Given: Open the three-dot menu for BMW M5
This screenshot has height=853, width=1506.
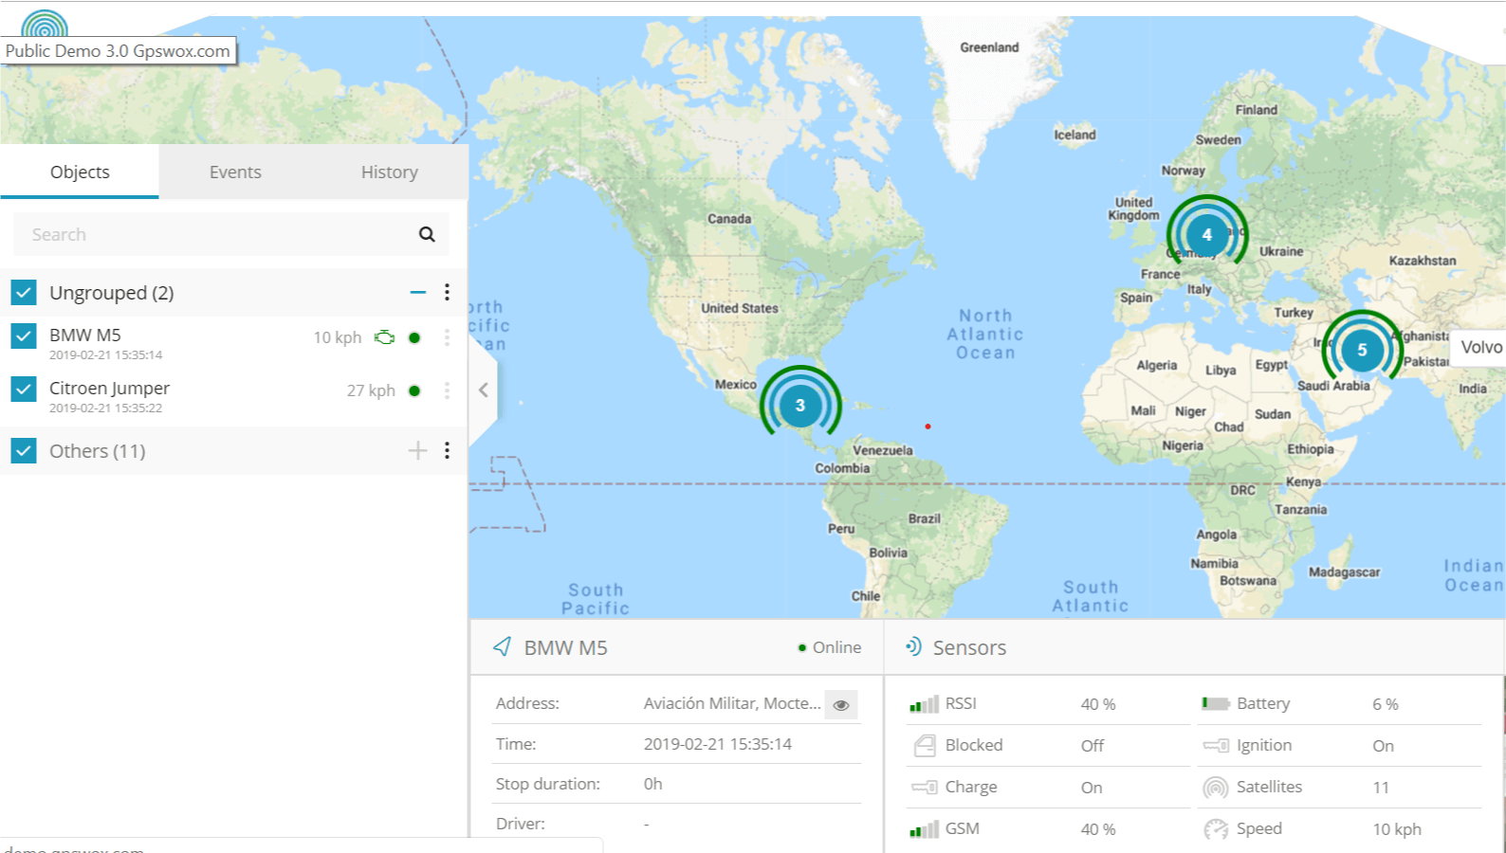Looking at the screenshot, I should [447, 337].
